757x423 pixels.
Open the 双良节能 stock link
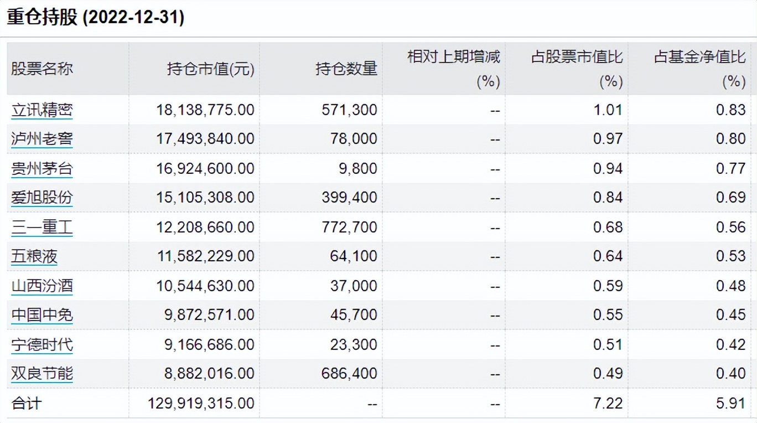pyautogui.click(x=43, y=373)
